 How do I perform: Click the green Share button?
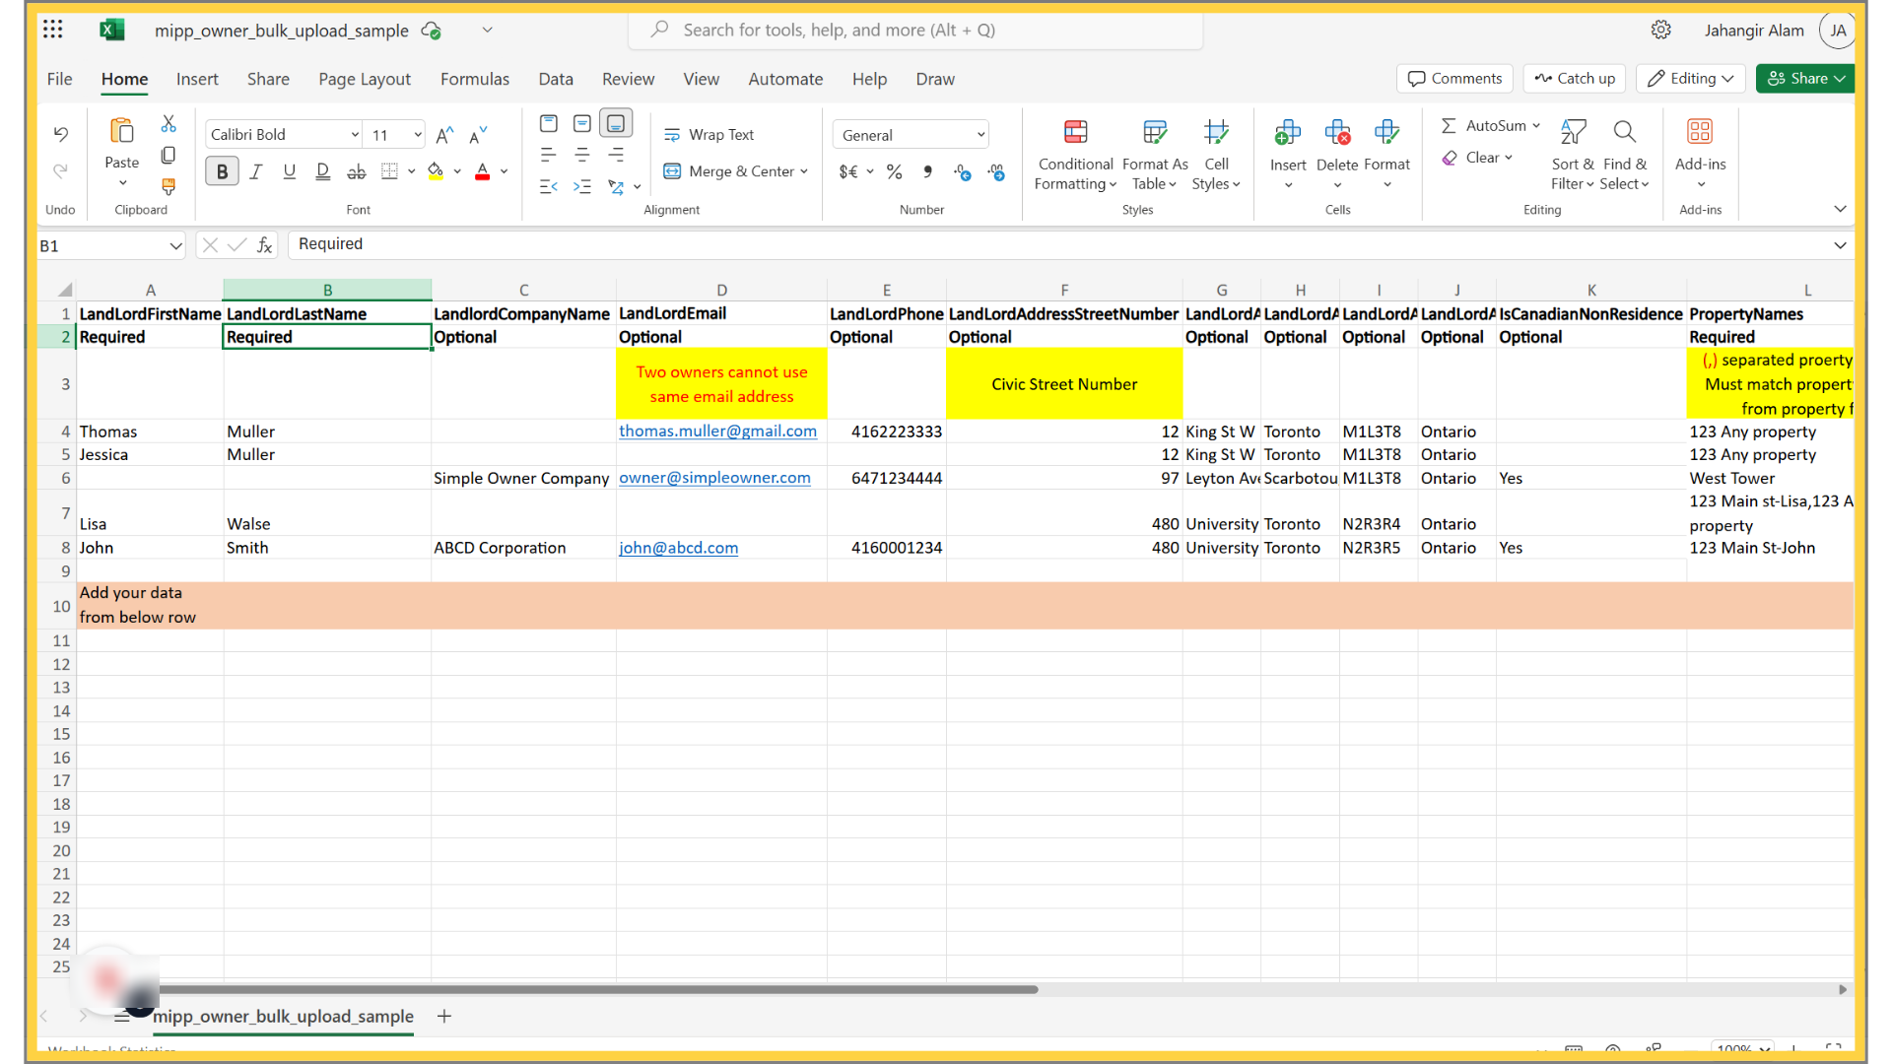pyautogui.click(x=1804, y=79)
